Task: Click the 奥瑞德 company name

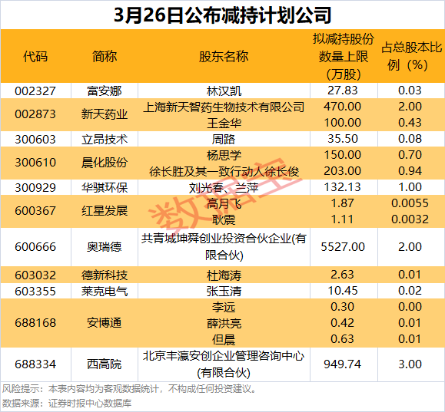Action: [x=105, y=247]
